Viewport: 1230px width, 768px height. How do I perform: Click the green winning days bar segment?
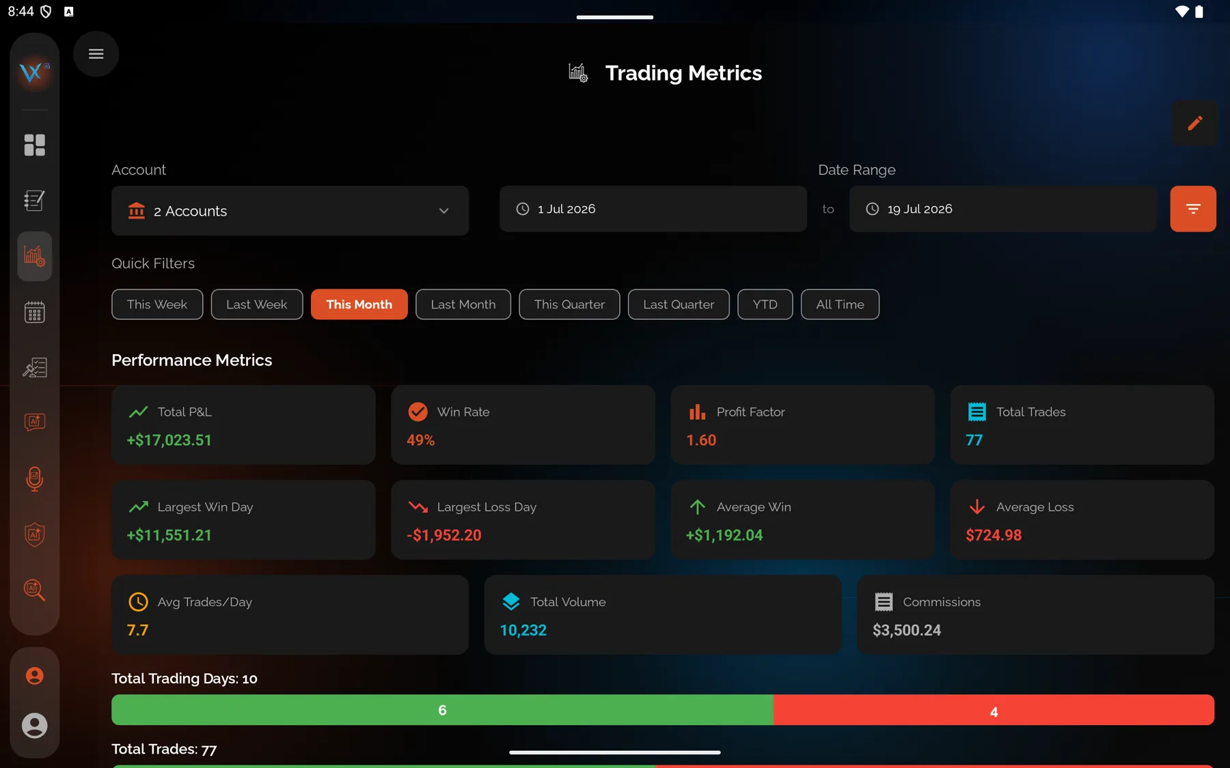pyautogui.click(x=442, y=710)
